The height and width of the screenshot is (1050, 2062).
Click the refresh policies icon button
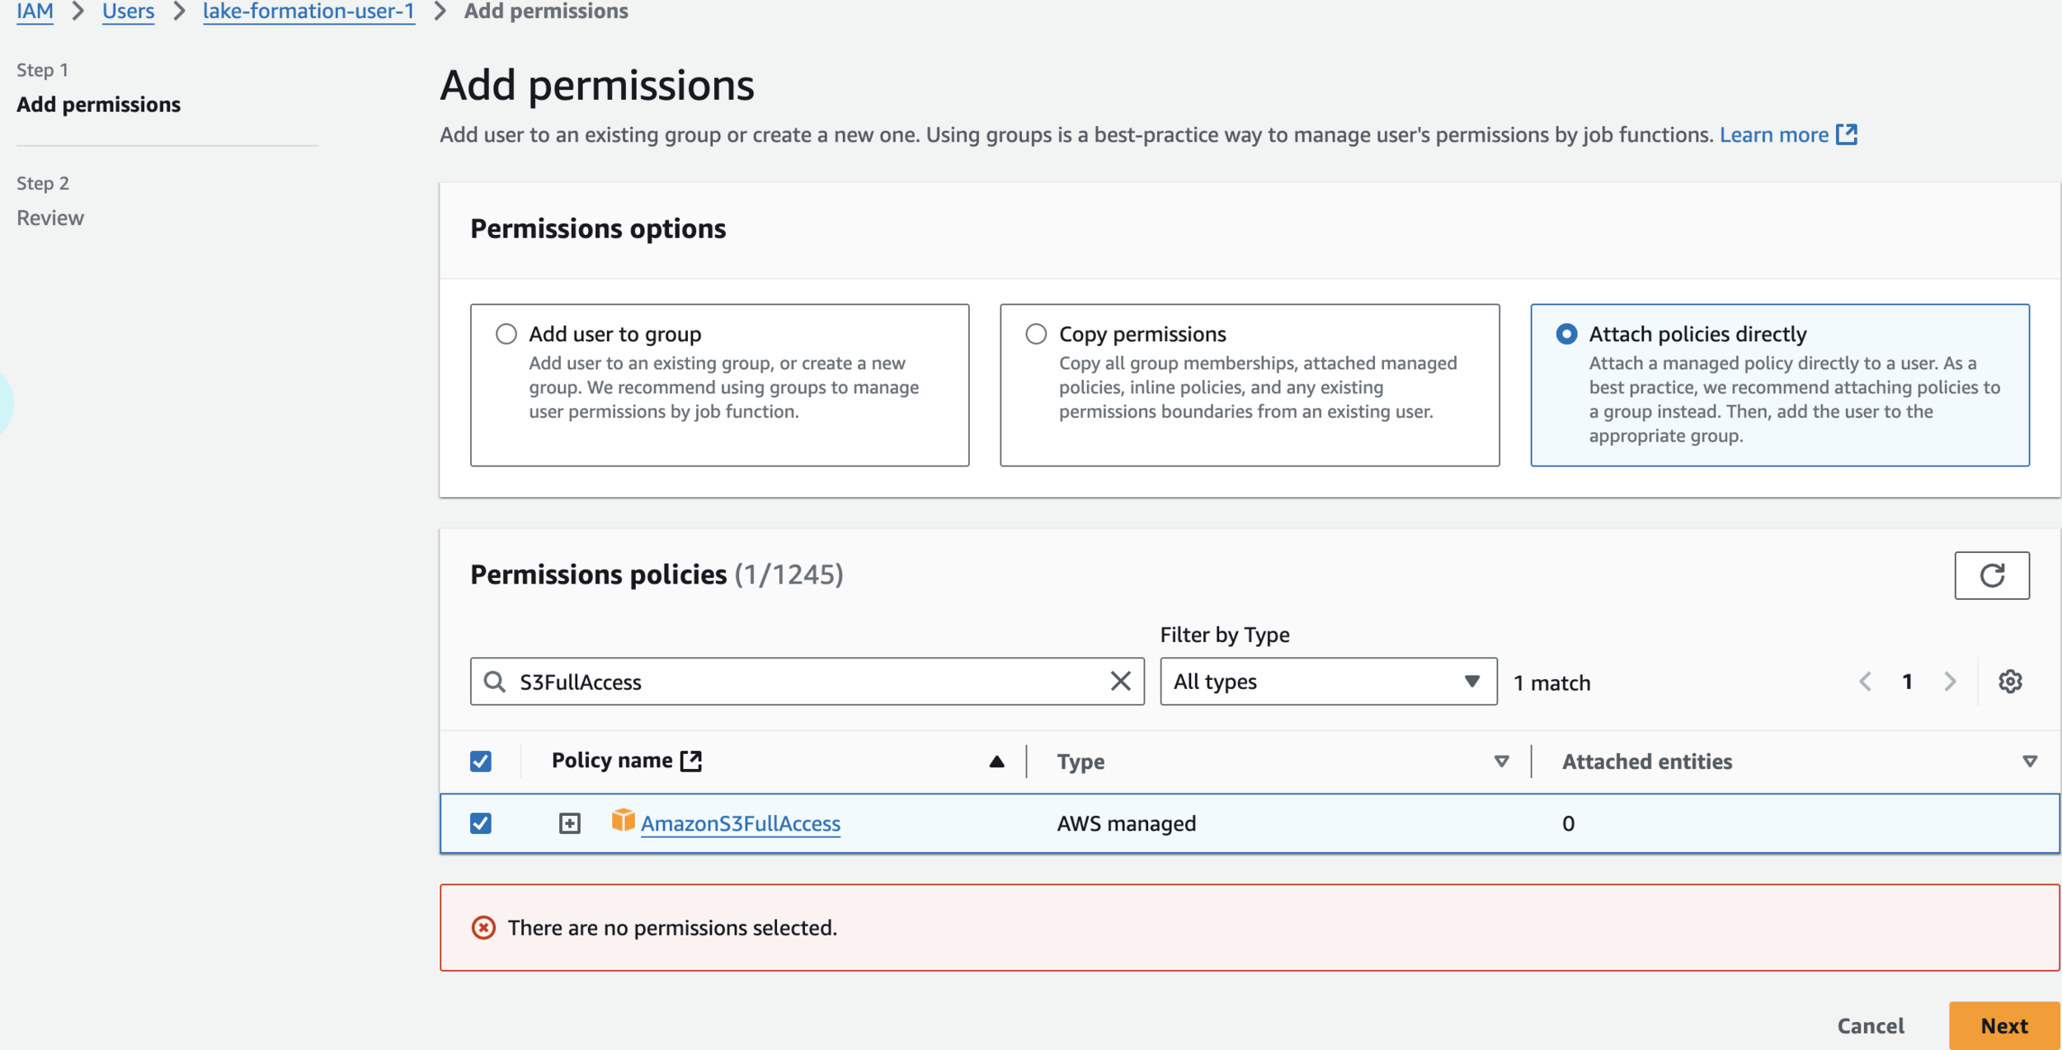pyautogui.click(x=1991, y=575)
